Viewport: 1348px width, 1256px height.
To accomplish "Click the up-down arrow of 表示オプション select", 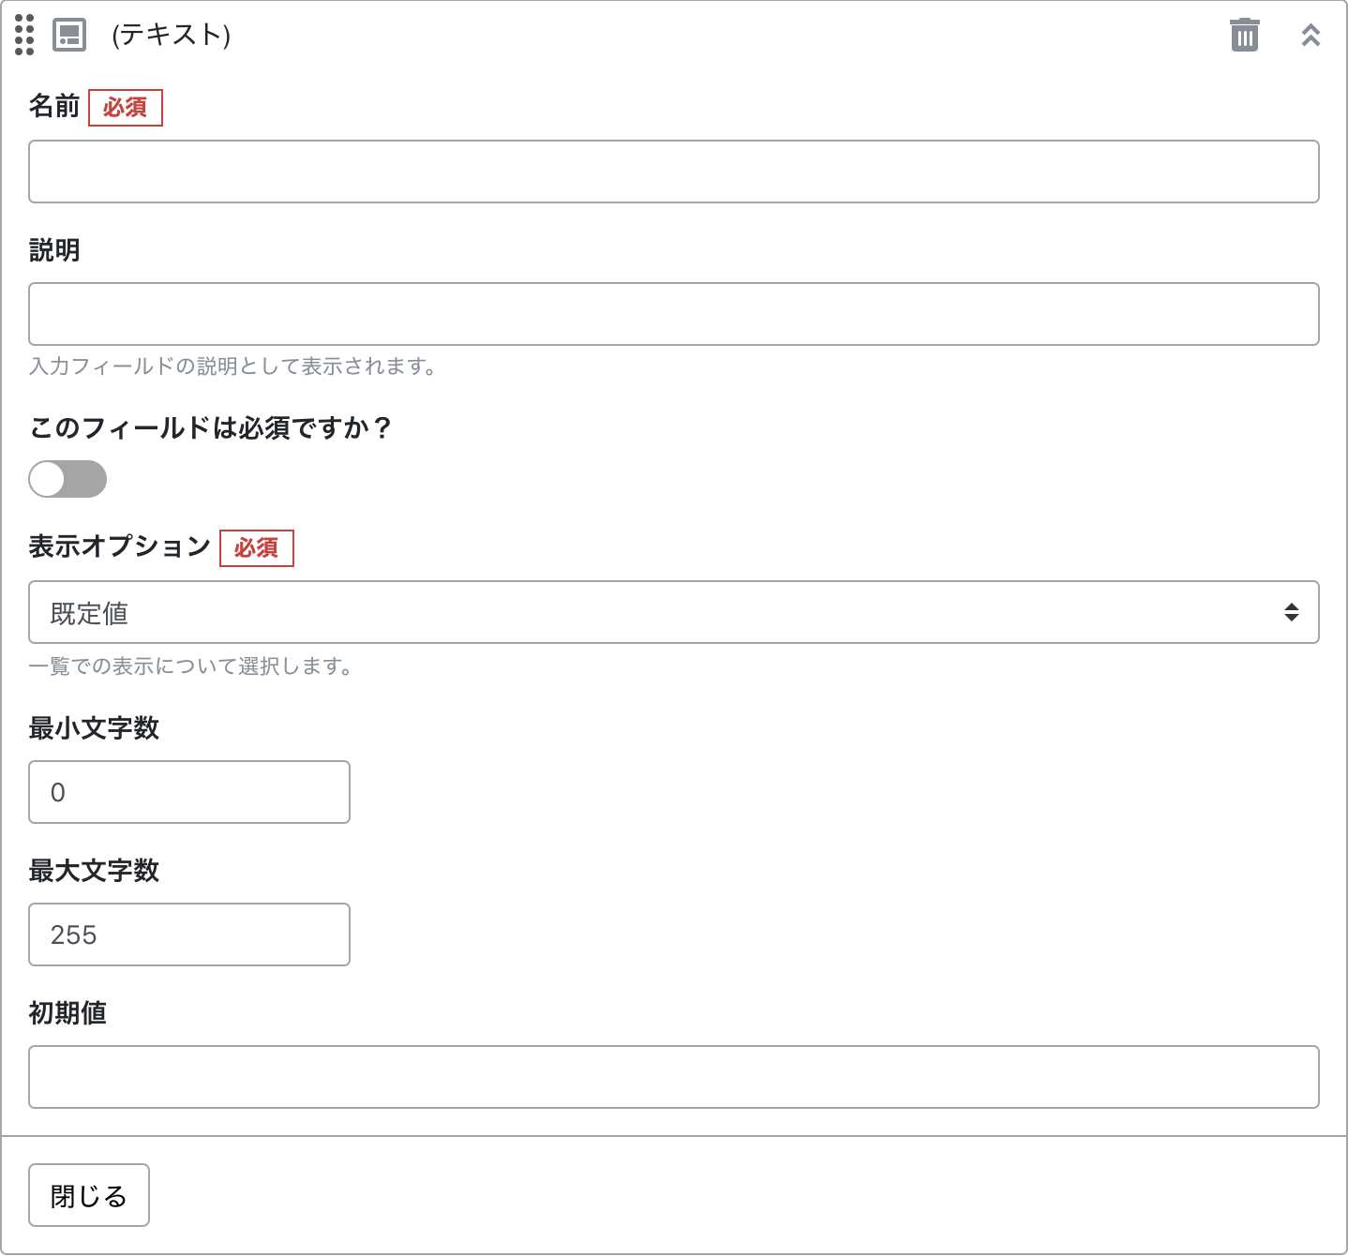I will (1291, 612).
